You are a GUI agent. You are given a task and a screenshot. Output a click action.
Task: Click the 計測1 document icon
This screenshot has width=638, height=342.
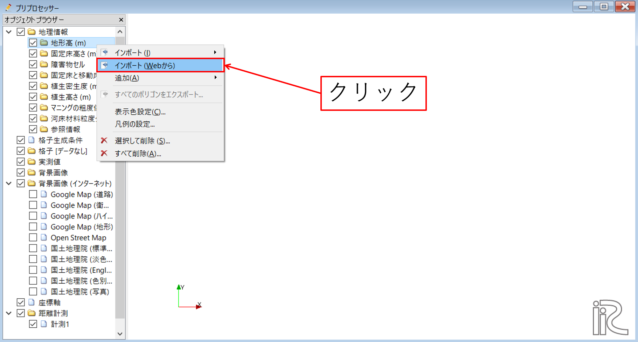44,324
